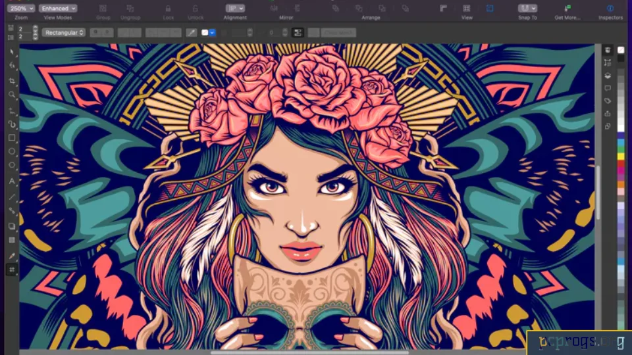The image size is (632, 355).
Task: Click the mesh grid columns field
Action: [24, 28]
